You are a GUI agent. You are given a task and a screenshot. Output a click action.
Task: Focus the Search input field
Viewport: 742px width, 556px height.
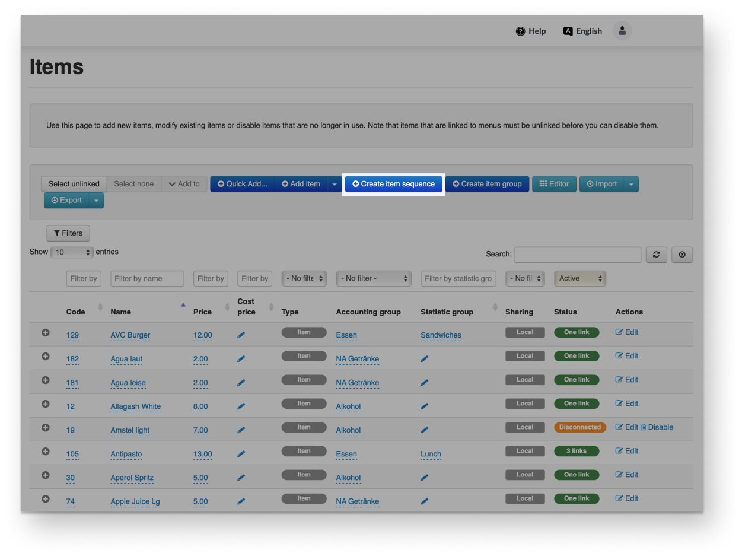tap(578, 255)
